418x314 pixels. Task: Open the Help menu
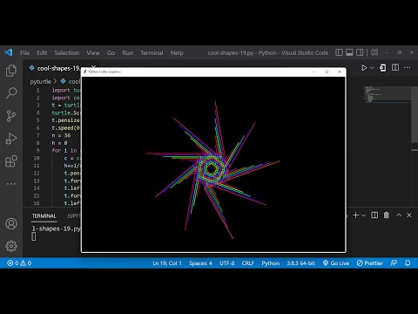(177, 53)
